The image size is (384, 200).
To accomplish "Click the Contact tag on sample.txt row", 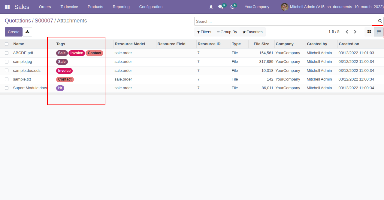I will (65, 79).
